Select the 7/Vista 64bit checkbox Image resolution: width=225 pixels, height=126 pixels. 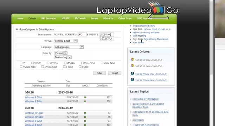pos(43,66)
